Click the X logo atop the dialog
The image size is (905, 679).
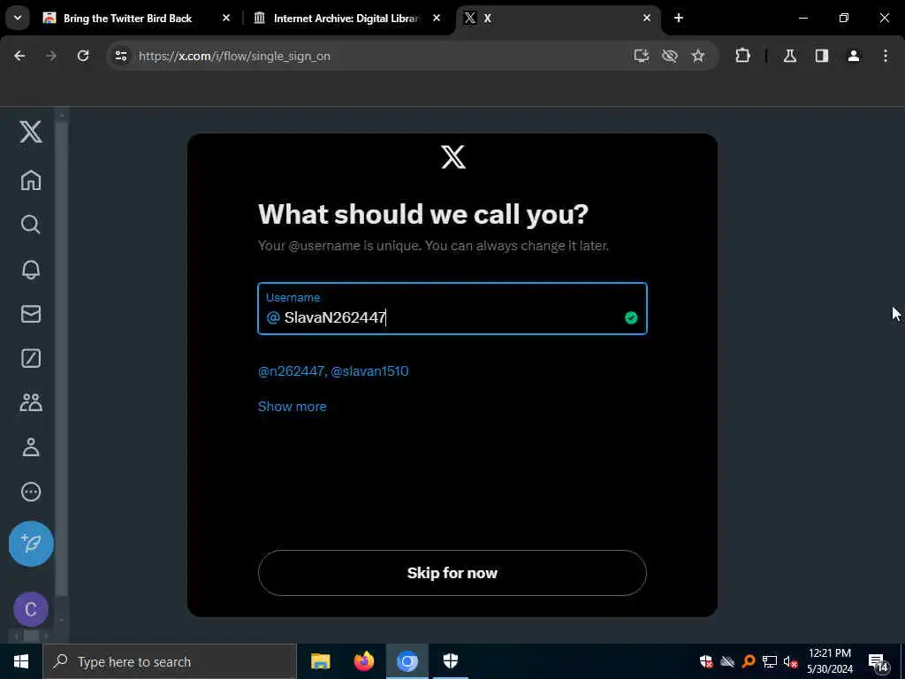453,157
